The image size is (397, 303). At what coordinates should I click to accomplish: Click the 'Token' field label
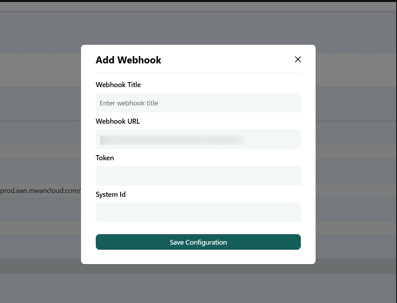click(x=105, y=158)
